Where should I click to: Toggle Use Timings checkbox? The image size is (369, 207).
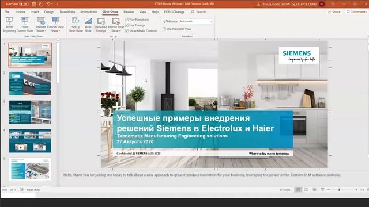click(127, 25)
